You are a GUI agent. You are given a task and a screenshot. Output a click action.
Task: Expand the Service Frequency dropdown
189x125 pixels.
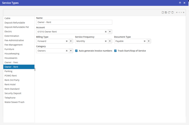(x=110, y=41)
